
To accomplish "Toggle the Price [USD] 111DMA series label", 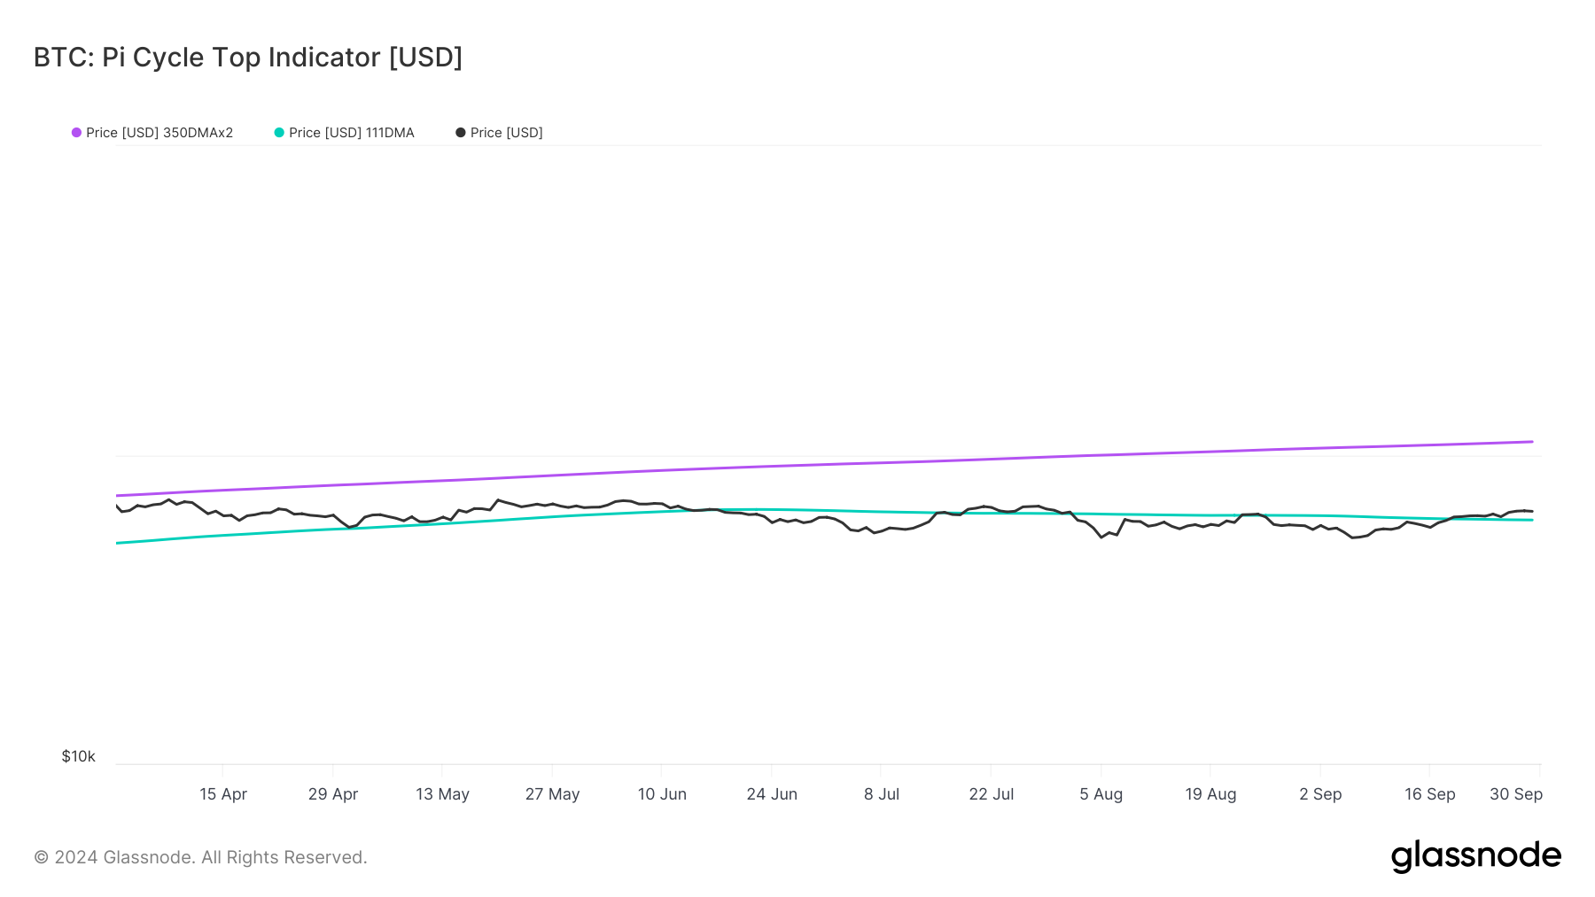I will 352,133.
